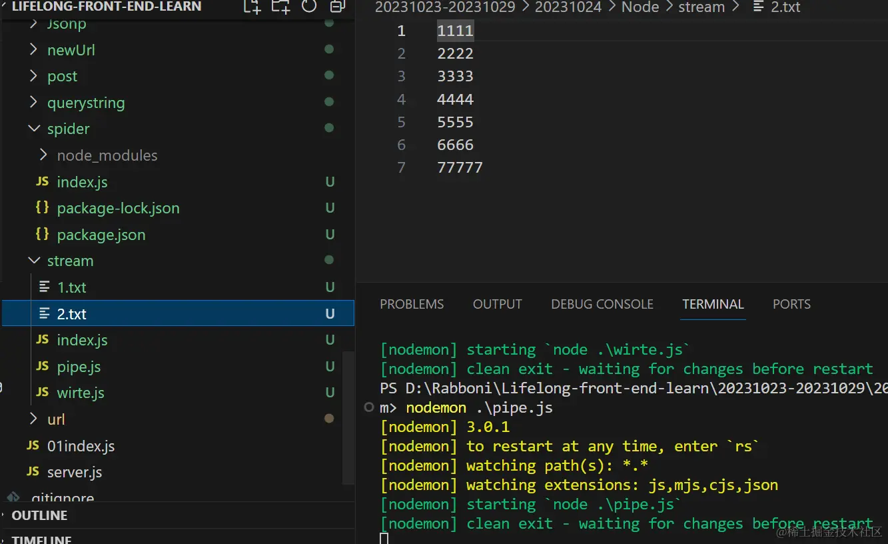
Task: Open pipe.js file
Action: pos(79,367)
